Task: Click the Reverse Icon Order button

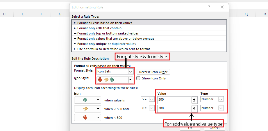Action: coord(153,72)
